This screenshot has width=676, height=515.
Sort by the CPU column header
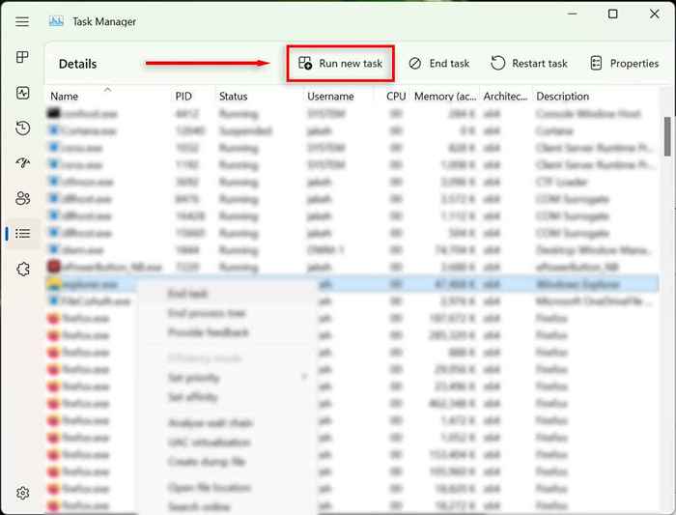coord(396,97)
